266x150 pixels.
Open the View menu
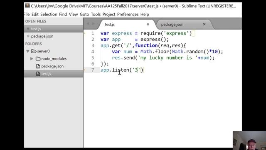point(73,14)
